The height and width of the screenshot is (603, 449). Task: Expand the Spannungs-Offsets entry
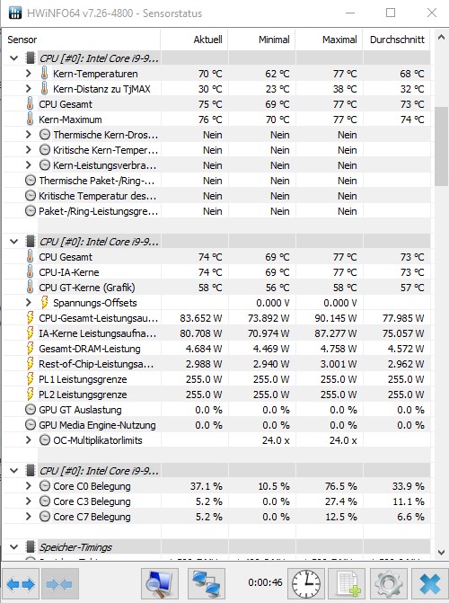(28, 303)
